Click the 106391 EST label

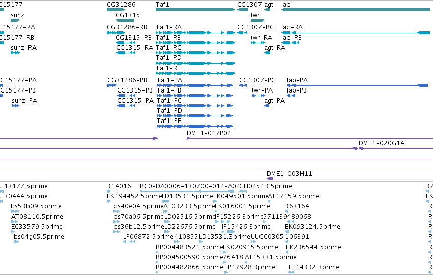tap(297, 237)
